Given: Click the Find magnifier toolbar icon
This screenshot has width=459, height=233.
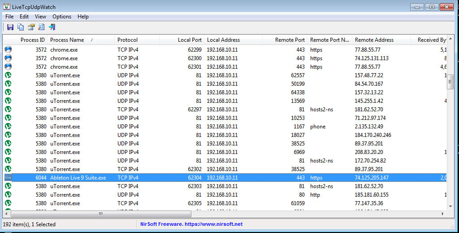Looking at the screenshot, I should tap(42, 27).
